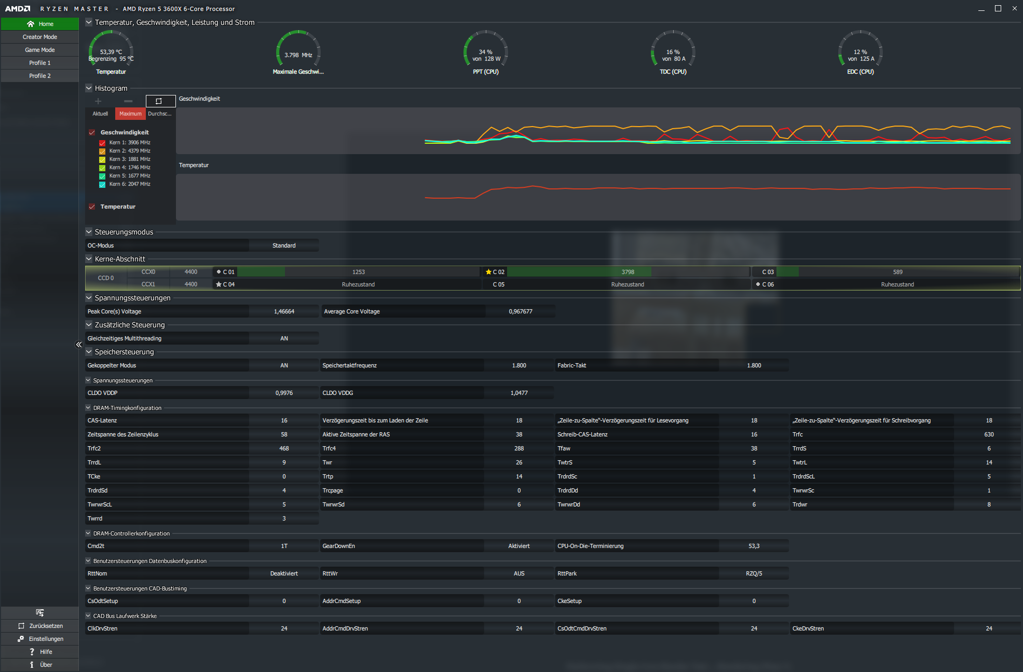
Task: Click the Temperatur line graph area
Action: click(598, 197)
